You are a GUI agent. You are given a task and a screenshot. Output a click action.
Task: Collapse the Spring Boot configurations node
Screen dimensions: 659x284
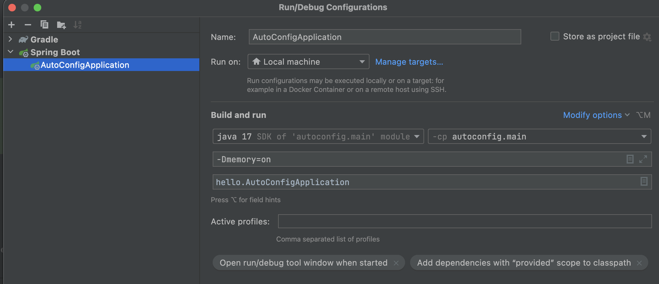coord(10,52)
